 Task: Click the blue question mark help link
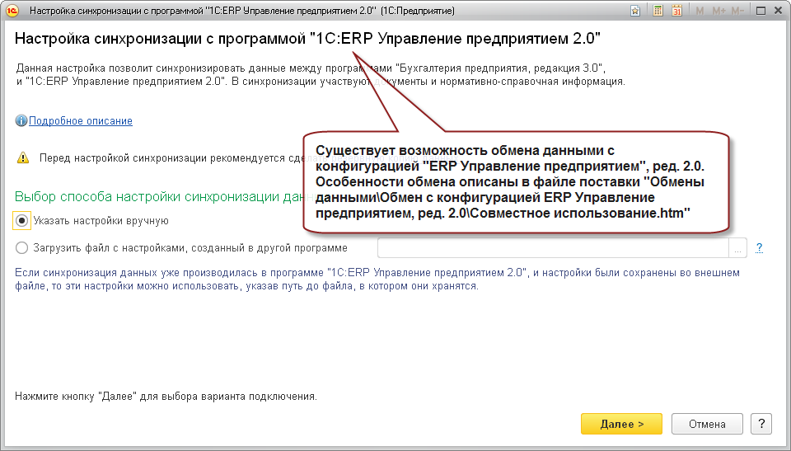(759, 248)
